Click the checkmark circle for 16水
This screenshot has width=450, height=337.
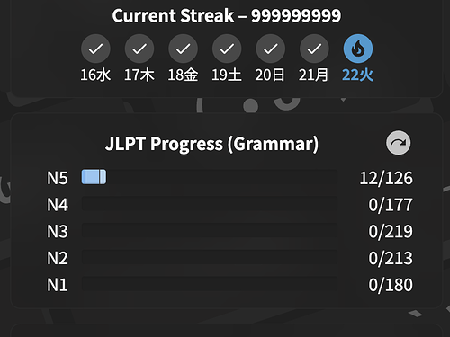pos(95,49)
